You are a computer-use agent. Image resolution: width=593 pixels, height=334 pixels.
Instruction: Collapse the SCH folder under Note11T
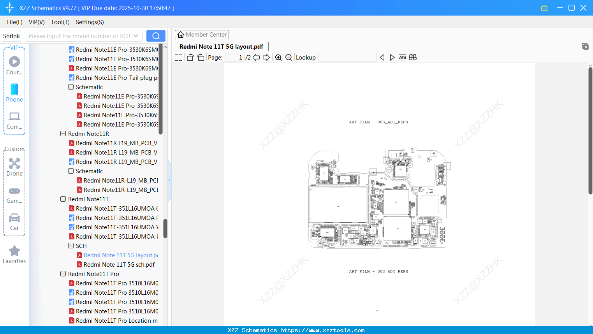click(70, 246)
